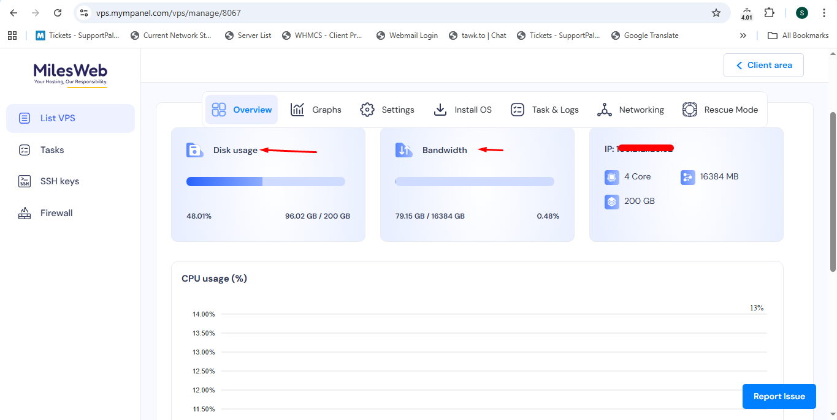Image resolution: width=837 pixels, height=420 pixels.
Task: Open the All Bookmarks folder
Action: (798, 36)
